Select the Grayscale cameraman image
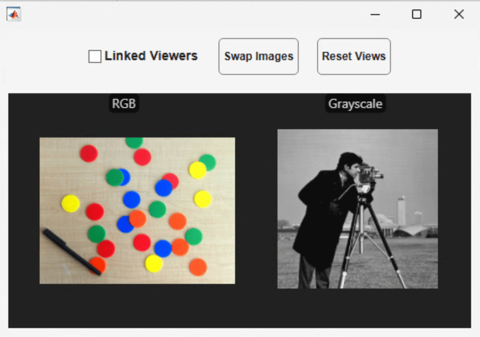The image size is (480, 337). tap(358, 209)
